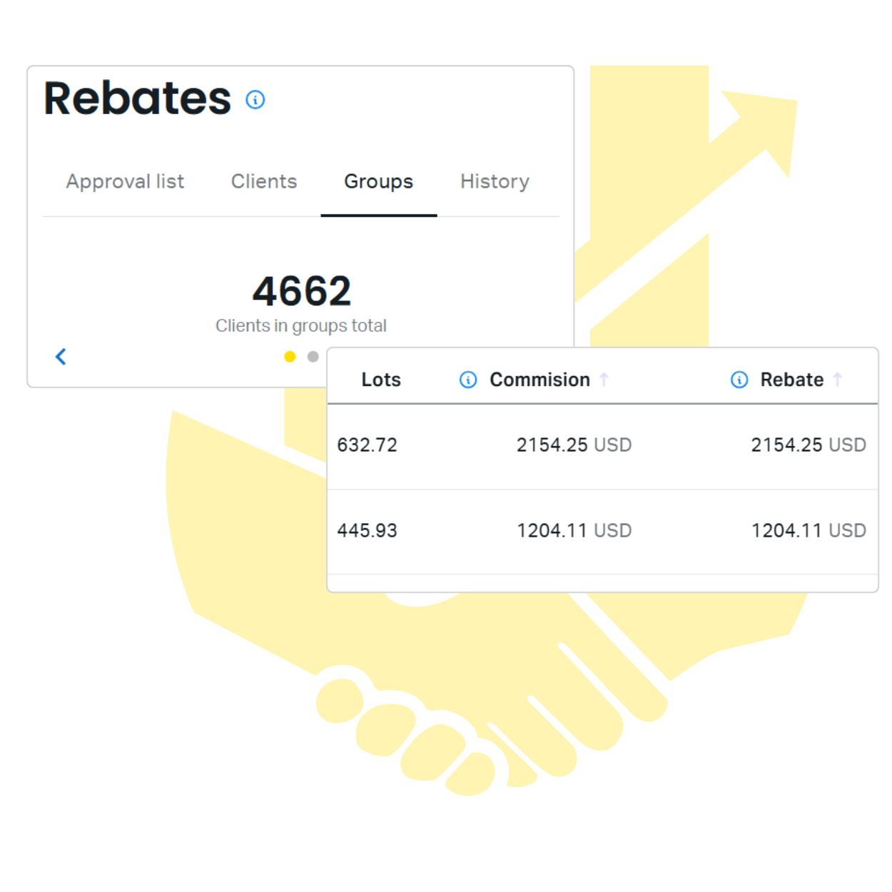Switch to the Clients tab
The height and width of the screenshot is (892, 892).
[264, 181]
